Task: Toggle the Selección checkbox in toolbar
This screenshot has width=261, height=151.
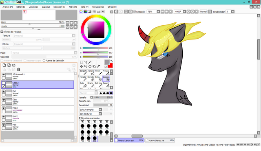Action: [x=135, y=12]
